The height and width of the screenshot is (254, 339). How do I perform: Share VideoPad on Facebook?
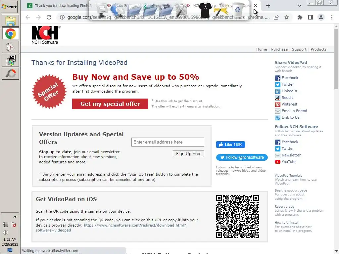click(287, 78)
